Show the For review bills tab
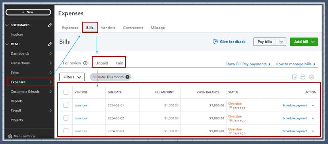 pyautogui.click(x=72, y=63)
